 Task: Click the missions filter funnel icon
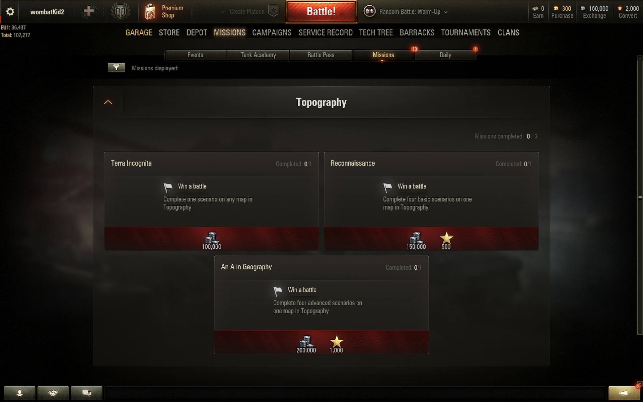coord(116,68)
